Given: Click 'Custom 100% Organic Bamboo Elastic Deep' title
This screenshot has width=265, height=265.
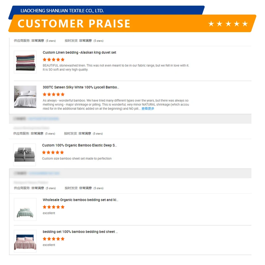Looking at the screenshot, I should tap(79, 145).
